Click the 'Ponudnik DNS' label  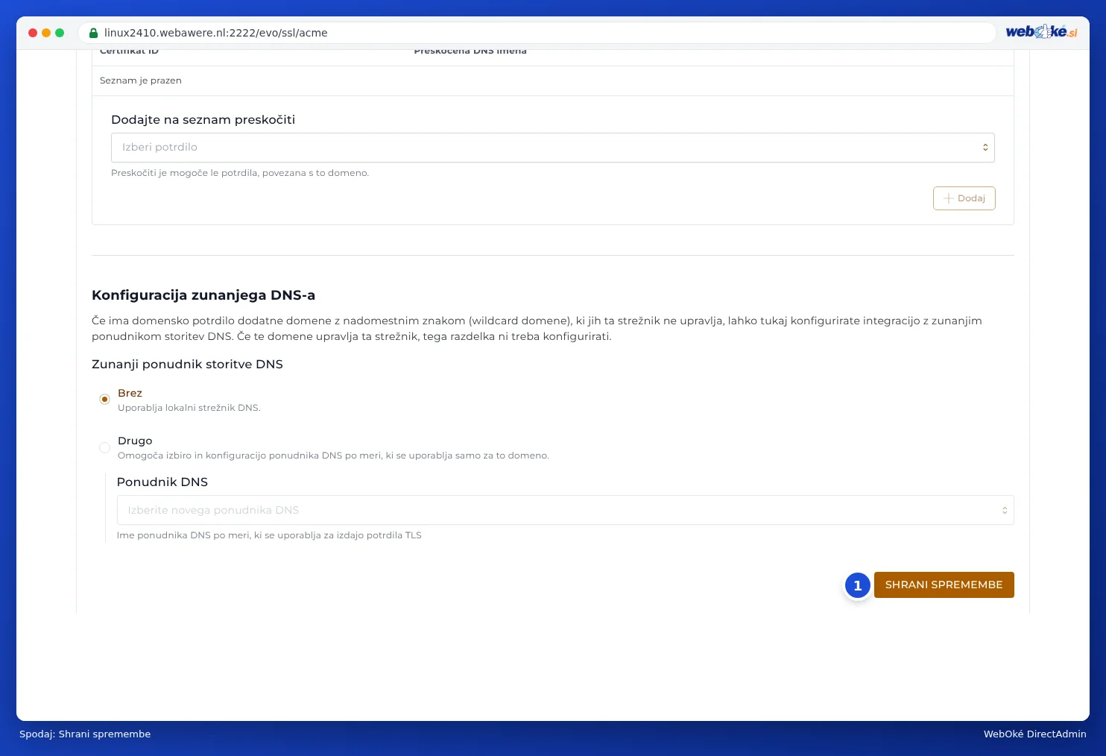162,482
